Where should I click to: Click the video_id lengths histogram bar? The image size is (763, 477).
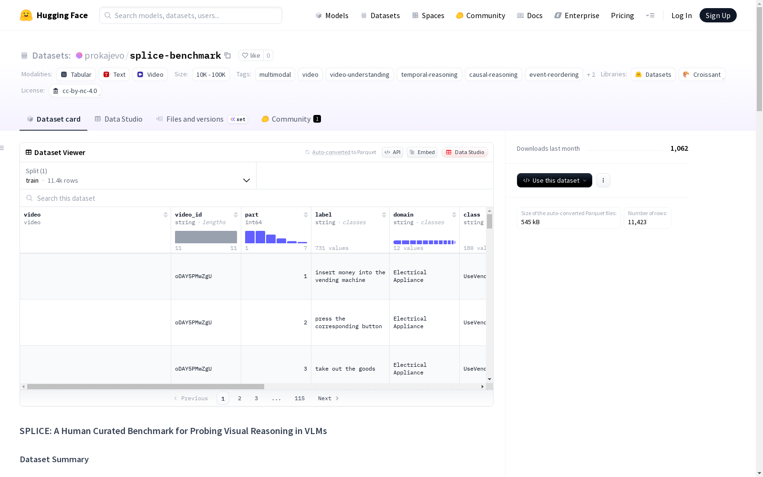click(206, 237)
